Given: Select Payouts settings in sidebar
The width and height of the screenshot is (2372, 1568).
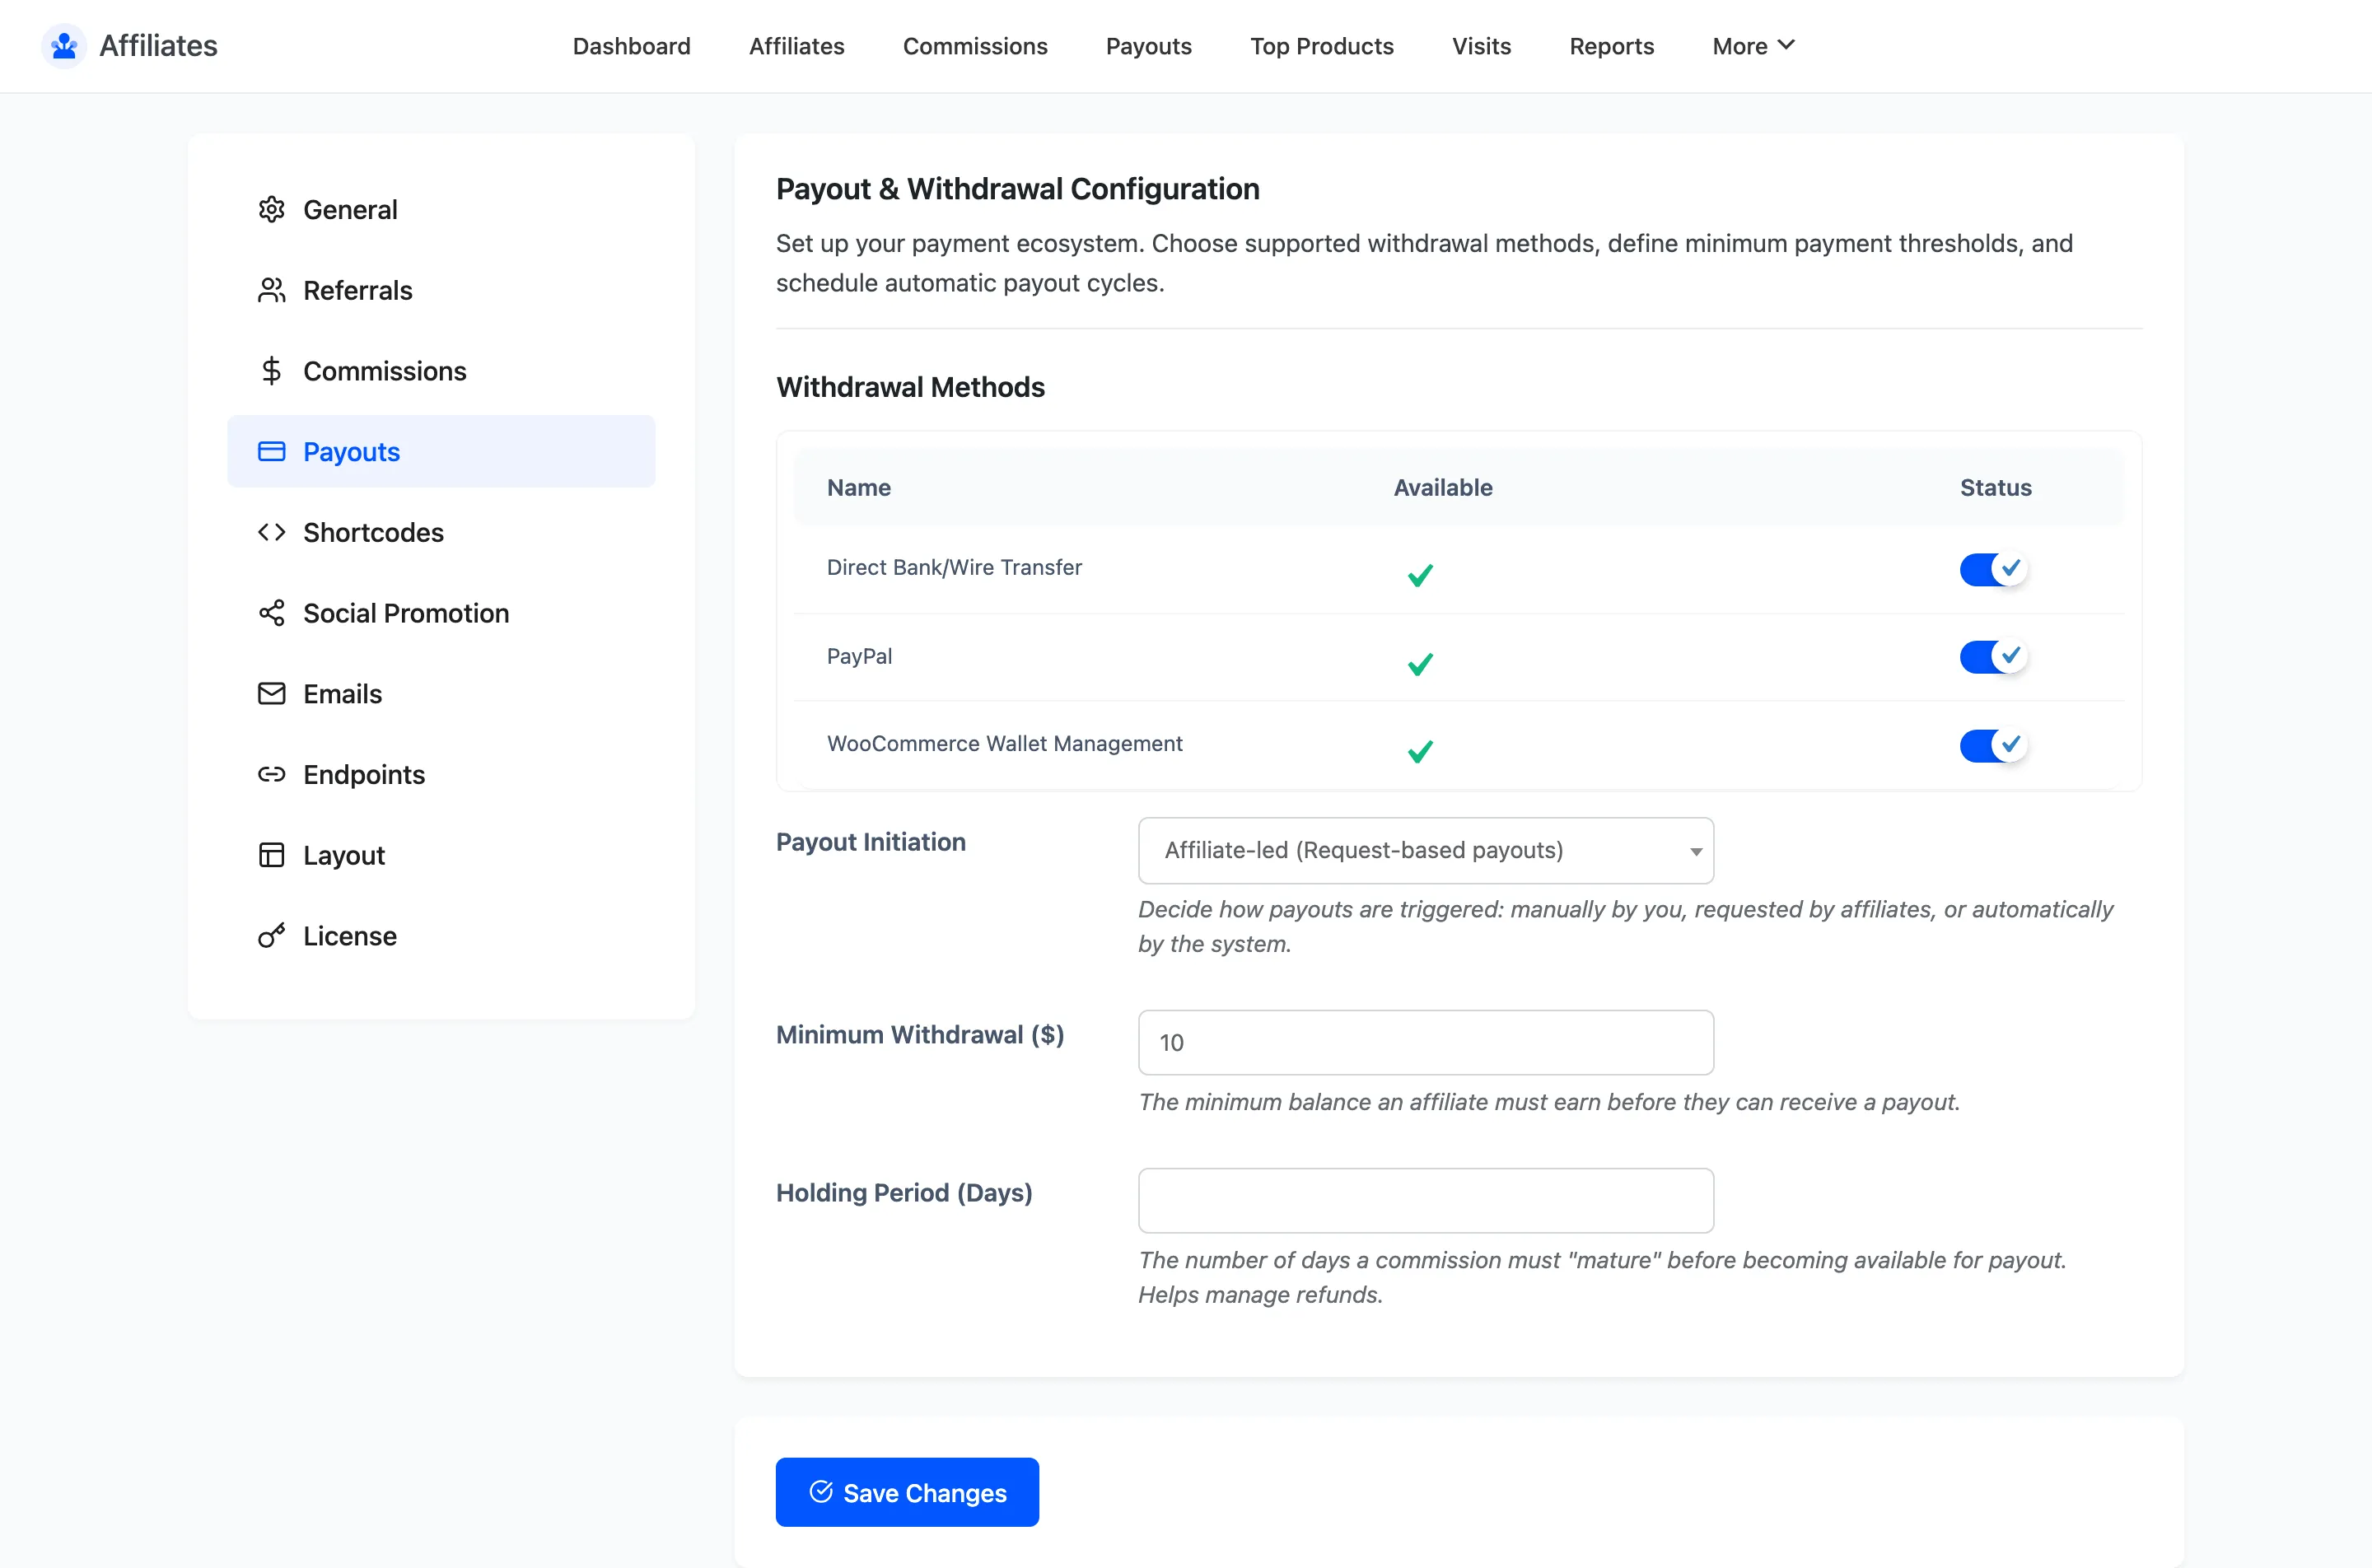Looking at the screenshot, I should click(441, 451).
